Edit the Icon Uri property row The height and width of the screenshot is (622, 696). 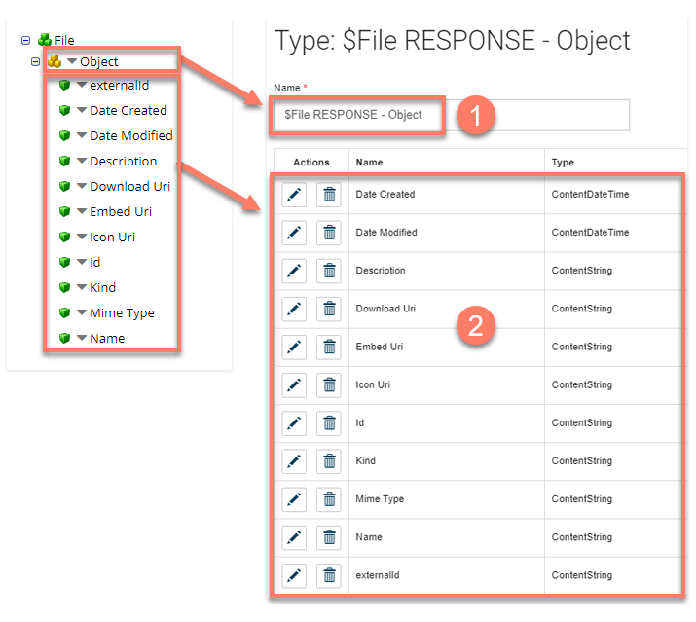coord(294,385)
